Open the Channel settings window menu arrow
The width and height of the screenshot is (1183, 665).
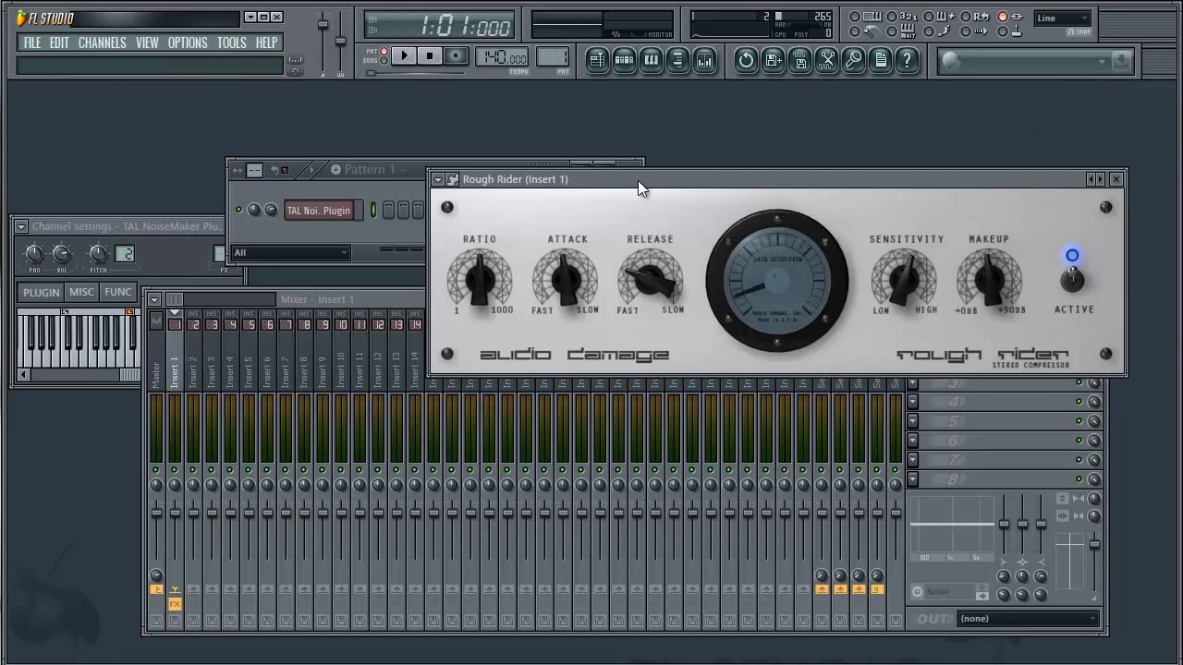point(20,226)
